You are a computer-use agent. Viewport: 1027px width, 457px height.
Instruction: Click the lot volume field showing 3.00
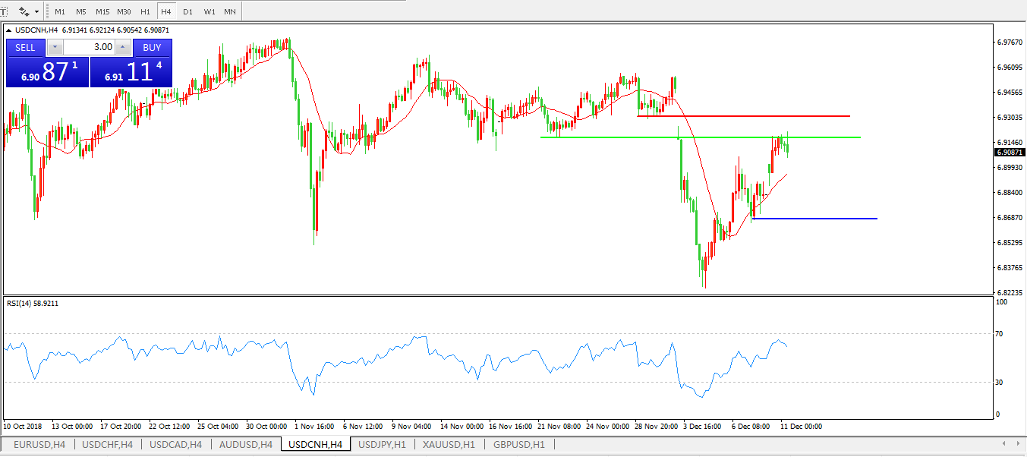(90, 47)
